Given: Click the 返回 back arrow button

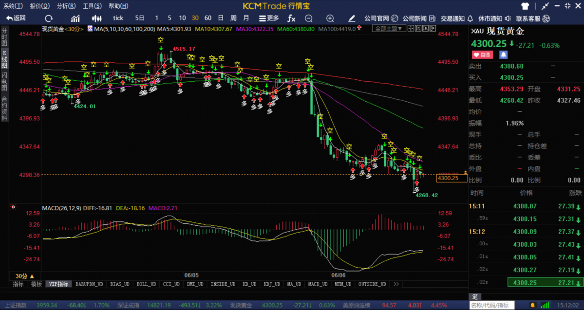Looking at the screenshot, I should click(x=16, y=18).
